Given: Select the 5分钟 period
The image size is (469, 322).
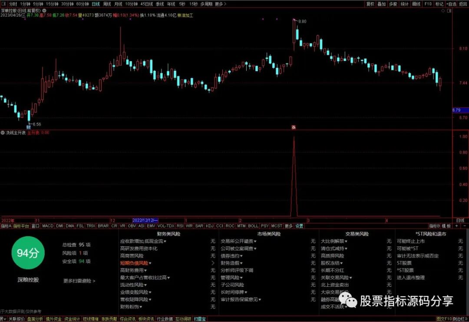Looking at the screenshot, I should (38, 4).
